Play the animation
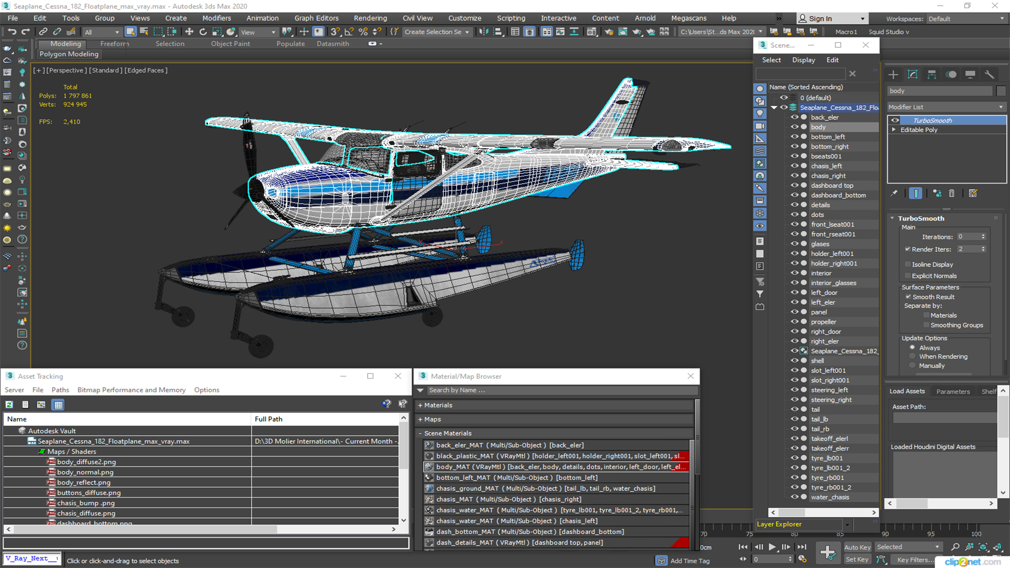 click(x=772, y=547)
